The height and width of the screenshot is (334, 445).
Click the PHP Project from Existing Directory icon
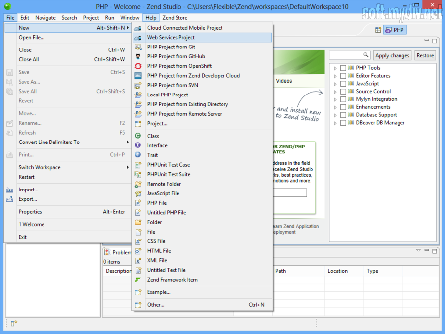coord(138,104)
